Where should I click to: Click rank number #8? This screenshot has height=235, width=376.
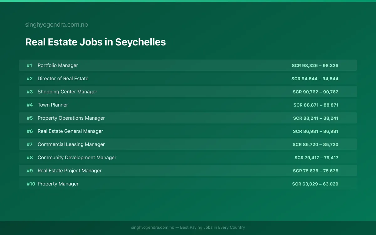point(29,158)
